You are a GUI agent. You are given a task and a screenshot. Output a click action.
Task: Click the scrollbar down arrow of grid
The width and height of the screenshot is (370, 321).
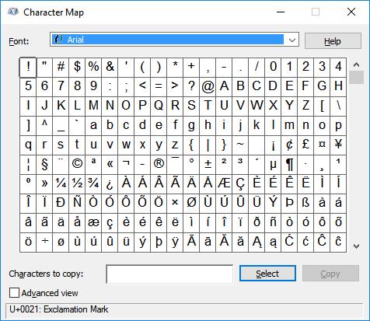[x=356, y=246]
